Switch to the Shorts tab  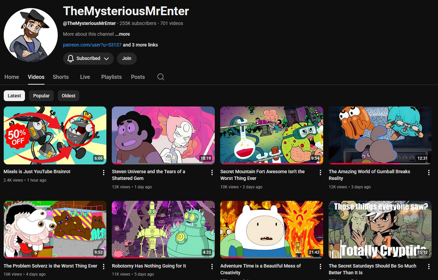click(x=61, y=77)
